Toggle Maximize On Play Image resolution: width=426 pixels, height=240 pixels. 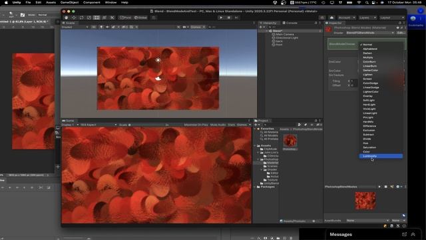(x=196, y=125)
